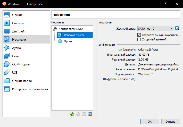Click the 50,00 ГБ virtual size value
Viewport: 183px width, 127px height.
pos(144,55)
